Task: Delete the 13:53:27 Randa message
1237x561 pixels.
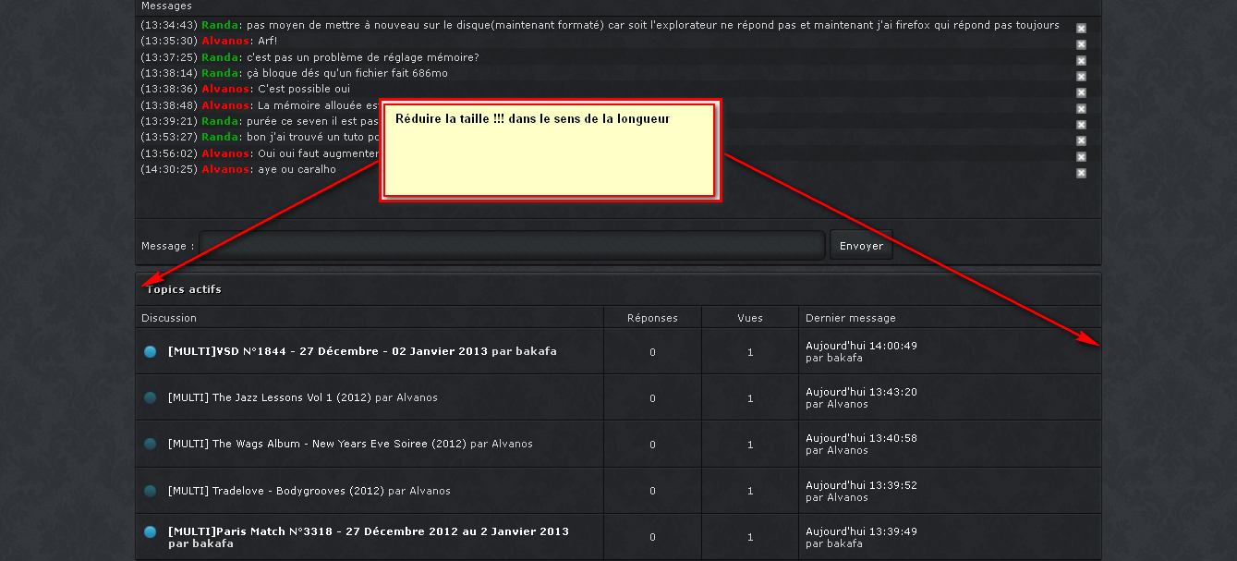Action: [1081, 140]
